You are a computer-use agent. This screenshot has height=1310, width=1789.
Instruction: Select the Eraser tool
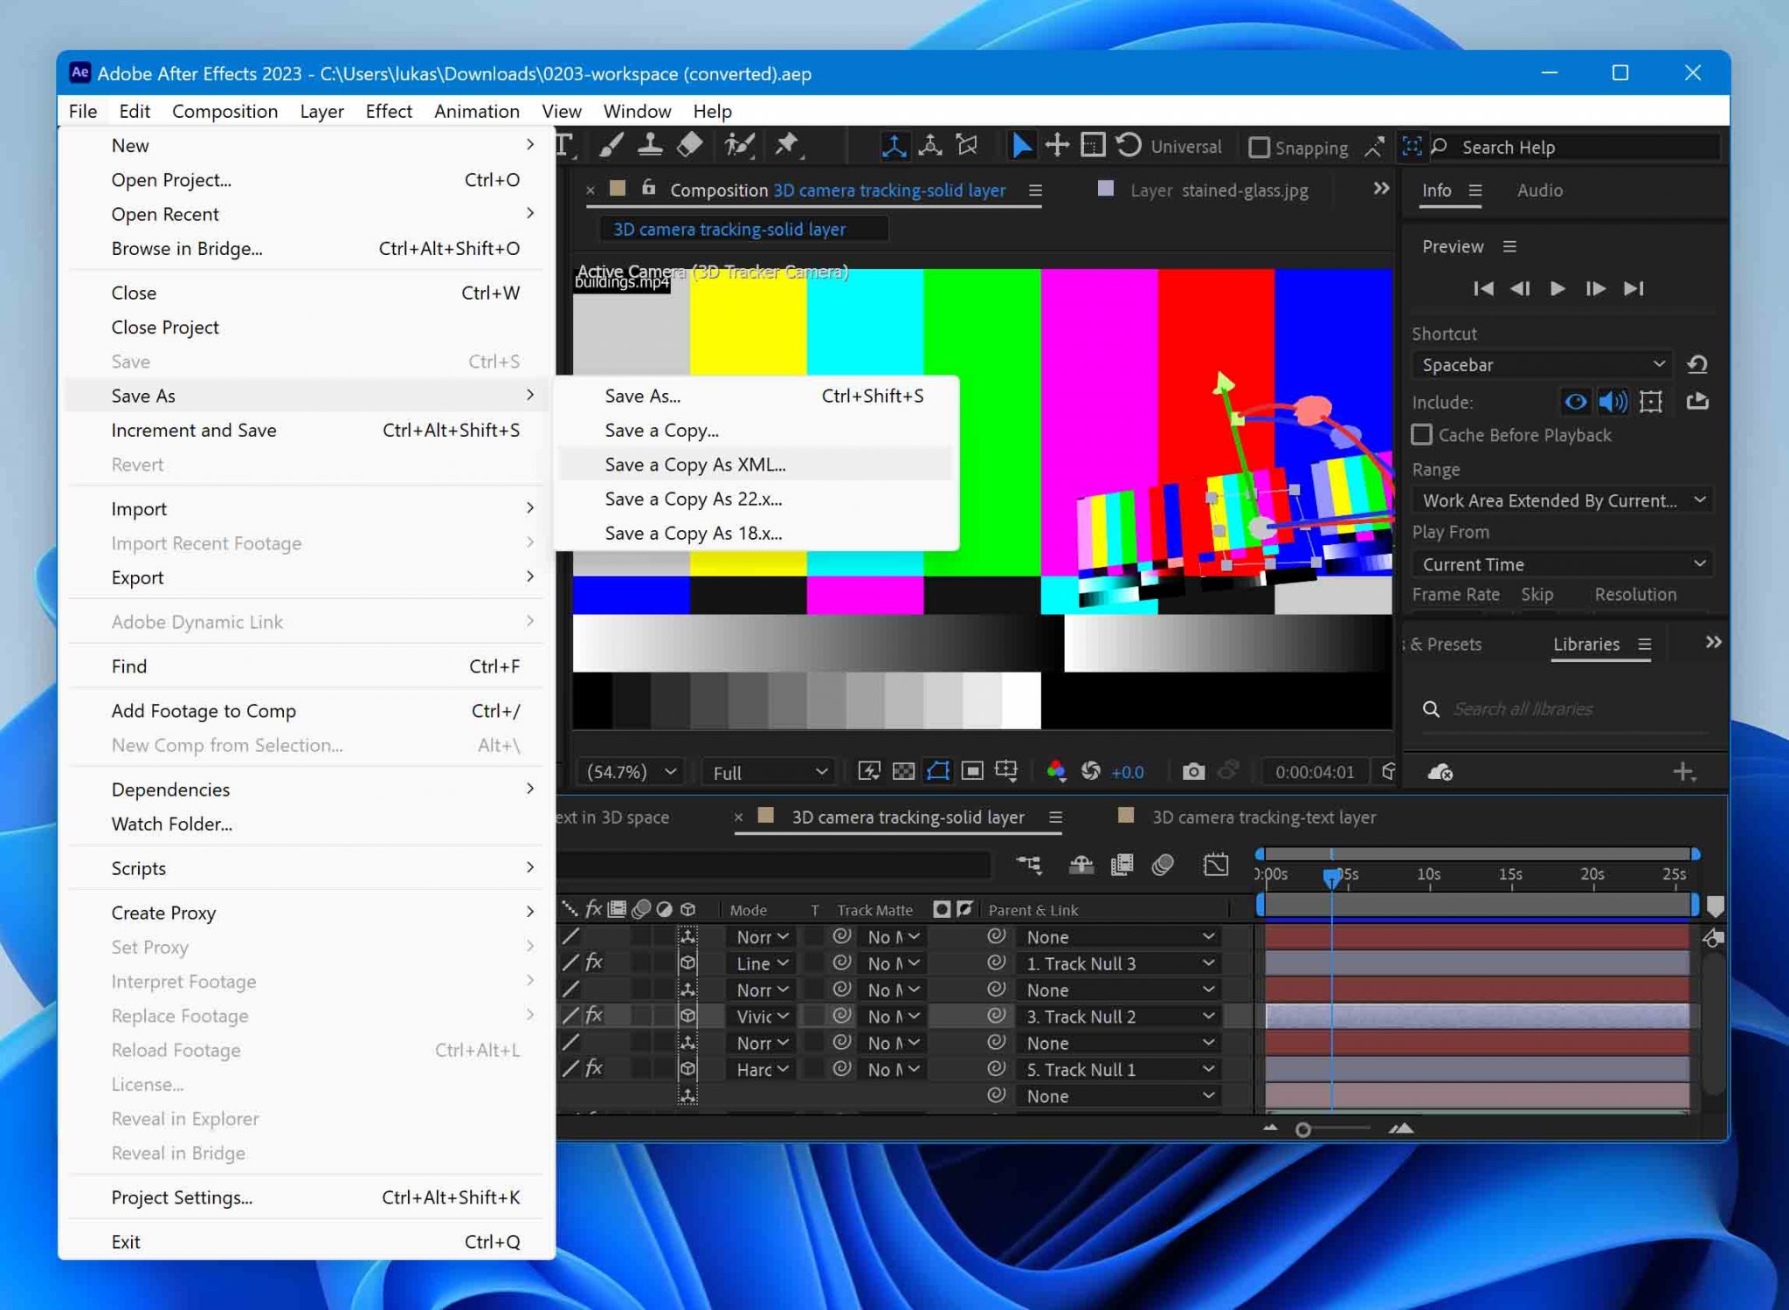pyautogui.click(x=690, y=145)
